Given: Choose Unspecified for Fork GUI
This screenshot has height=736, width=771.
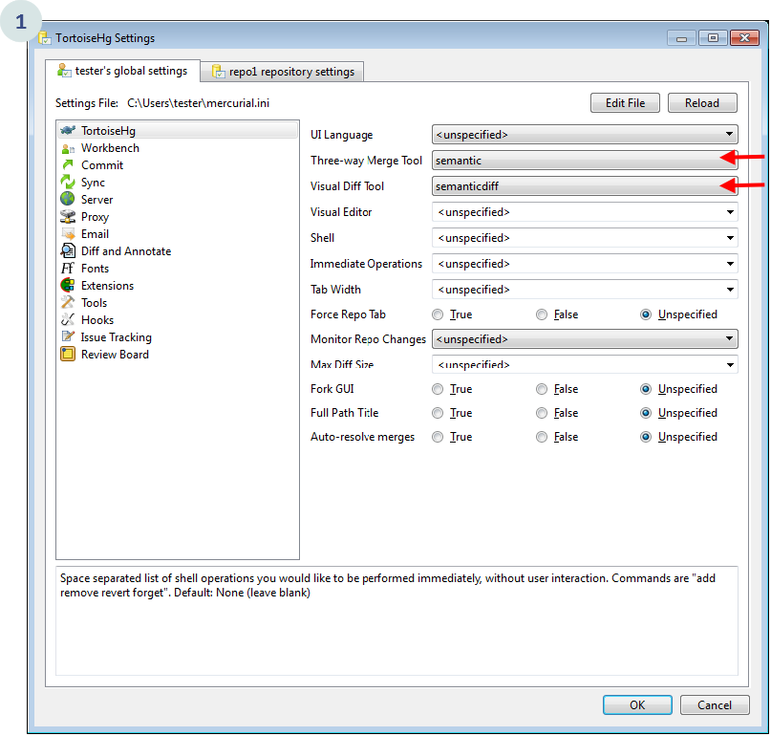Looking at the screenshot, I should (646, 389).
